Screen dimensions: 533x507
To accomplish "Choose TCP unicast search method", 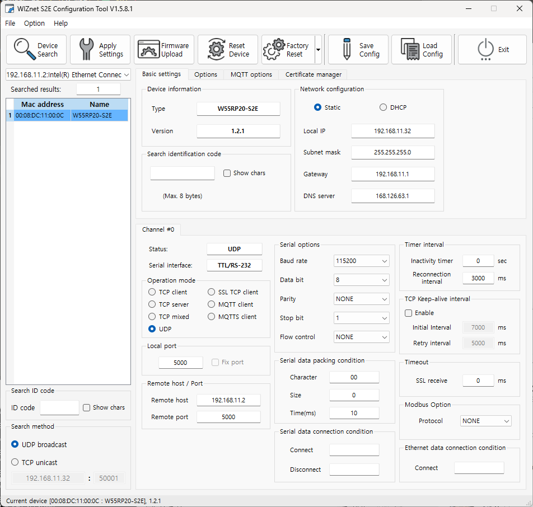I will coord(15,462).
